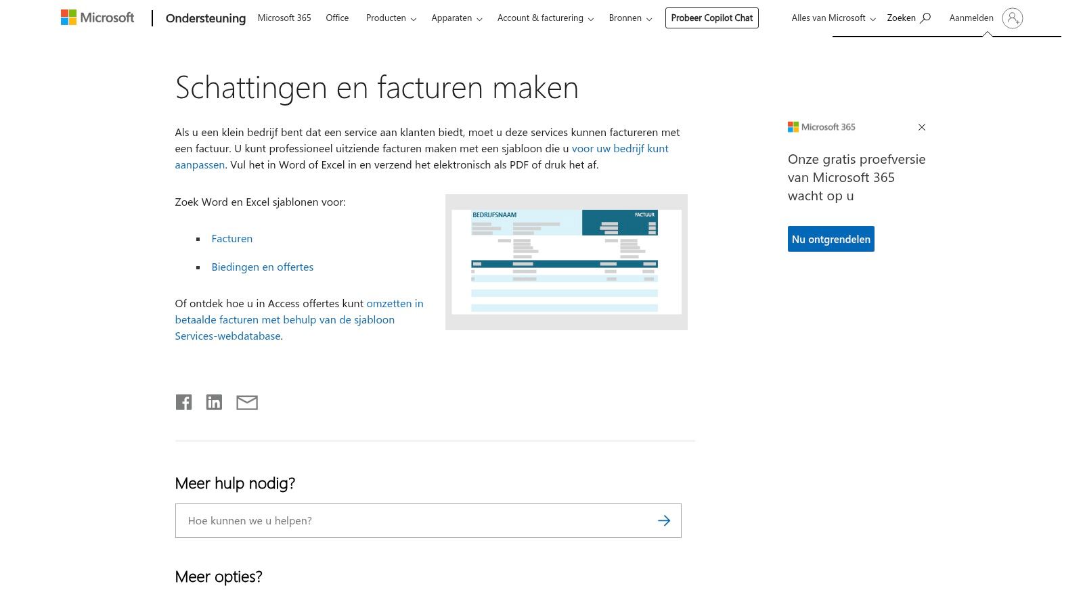Share the page via the Facebook icon

183,401
